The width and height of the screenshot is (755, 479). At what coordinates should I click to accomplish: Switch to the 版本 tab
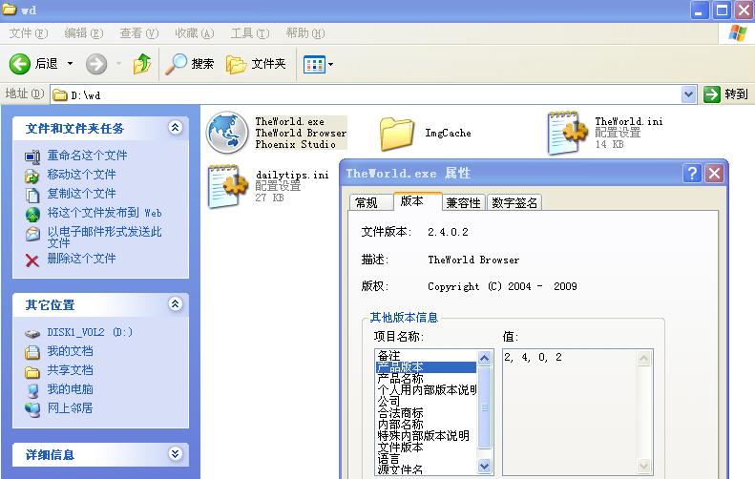[x=417, y=201]
